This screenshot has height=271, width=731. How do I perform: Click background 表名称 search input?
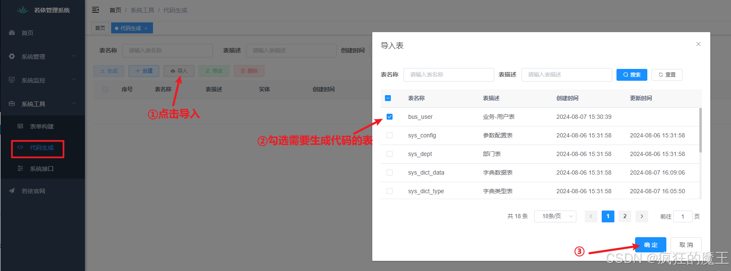click(167, 50)
